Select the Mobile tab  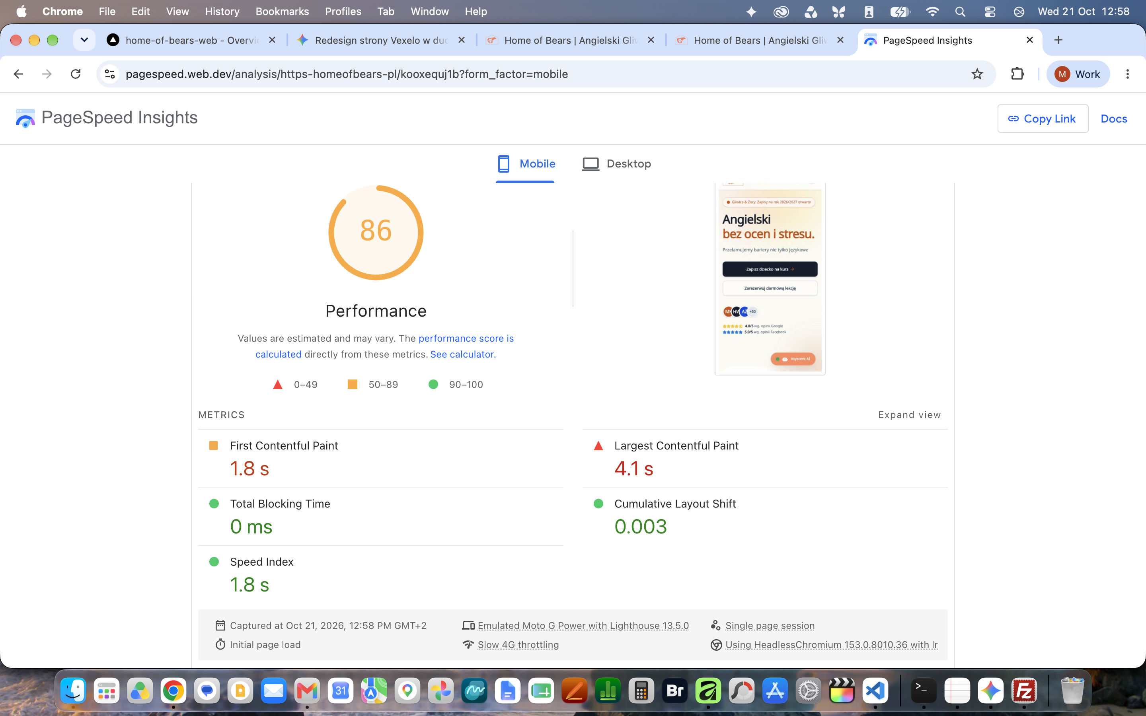click(526, 164)
